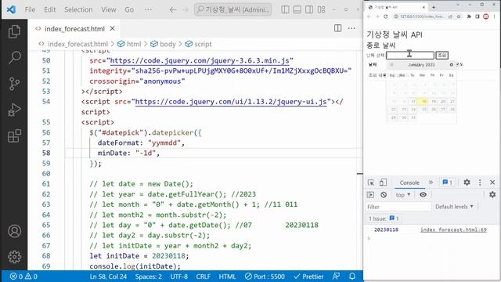501x282 pixels.
Task: Split the editor to the right
Action: tap(337, 28)
